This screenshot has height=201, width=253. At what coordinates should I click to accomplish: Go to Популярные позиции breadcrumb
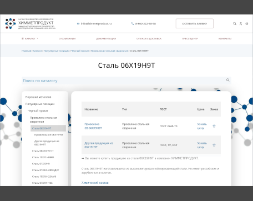point(57,51)
